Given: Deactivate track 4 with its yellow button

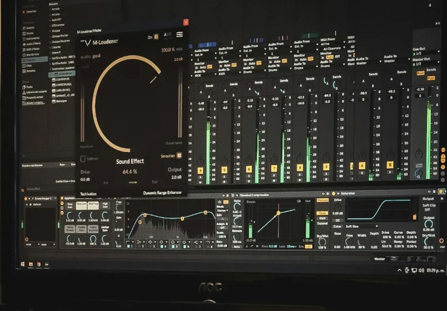Looking at the screenshot, I should click(200, 170).
